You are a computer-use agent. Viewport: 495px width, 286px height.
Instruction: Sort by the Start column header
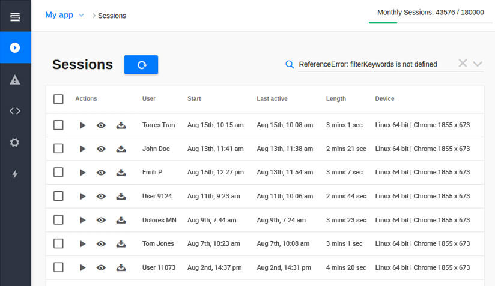point(194,98)
